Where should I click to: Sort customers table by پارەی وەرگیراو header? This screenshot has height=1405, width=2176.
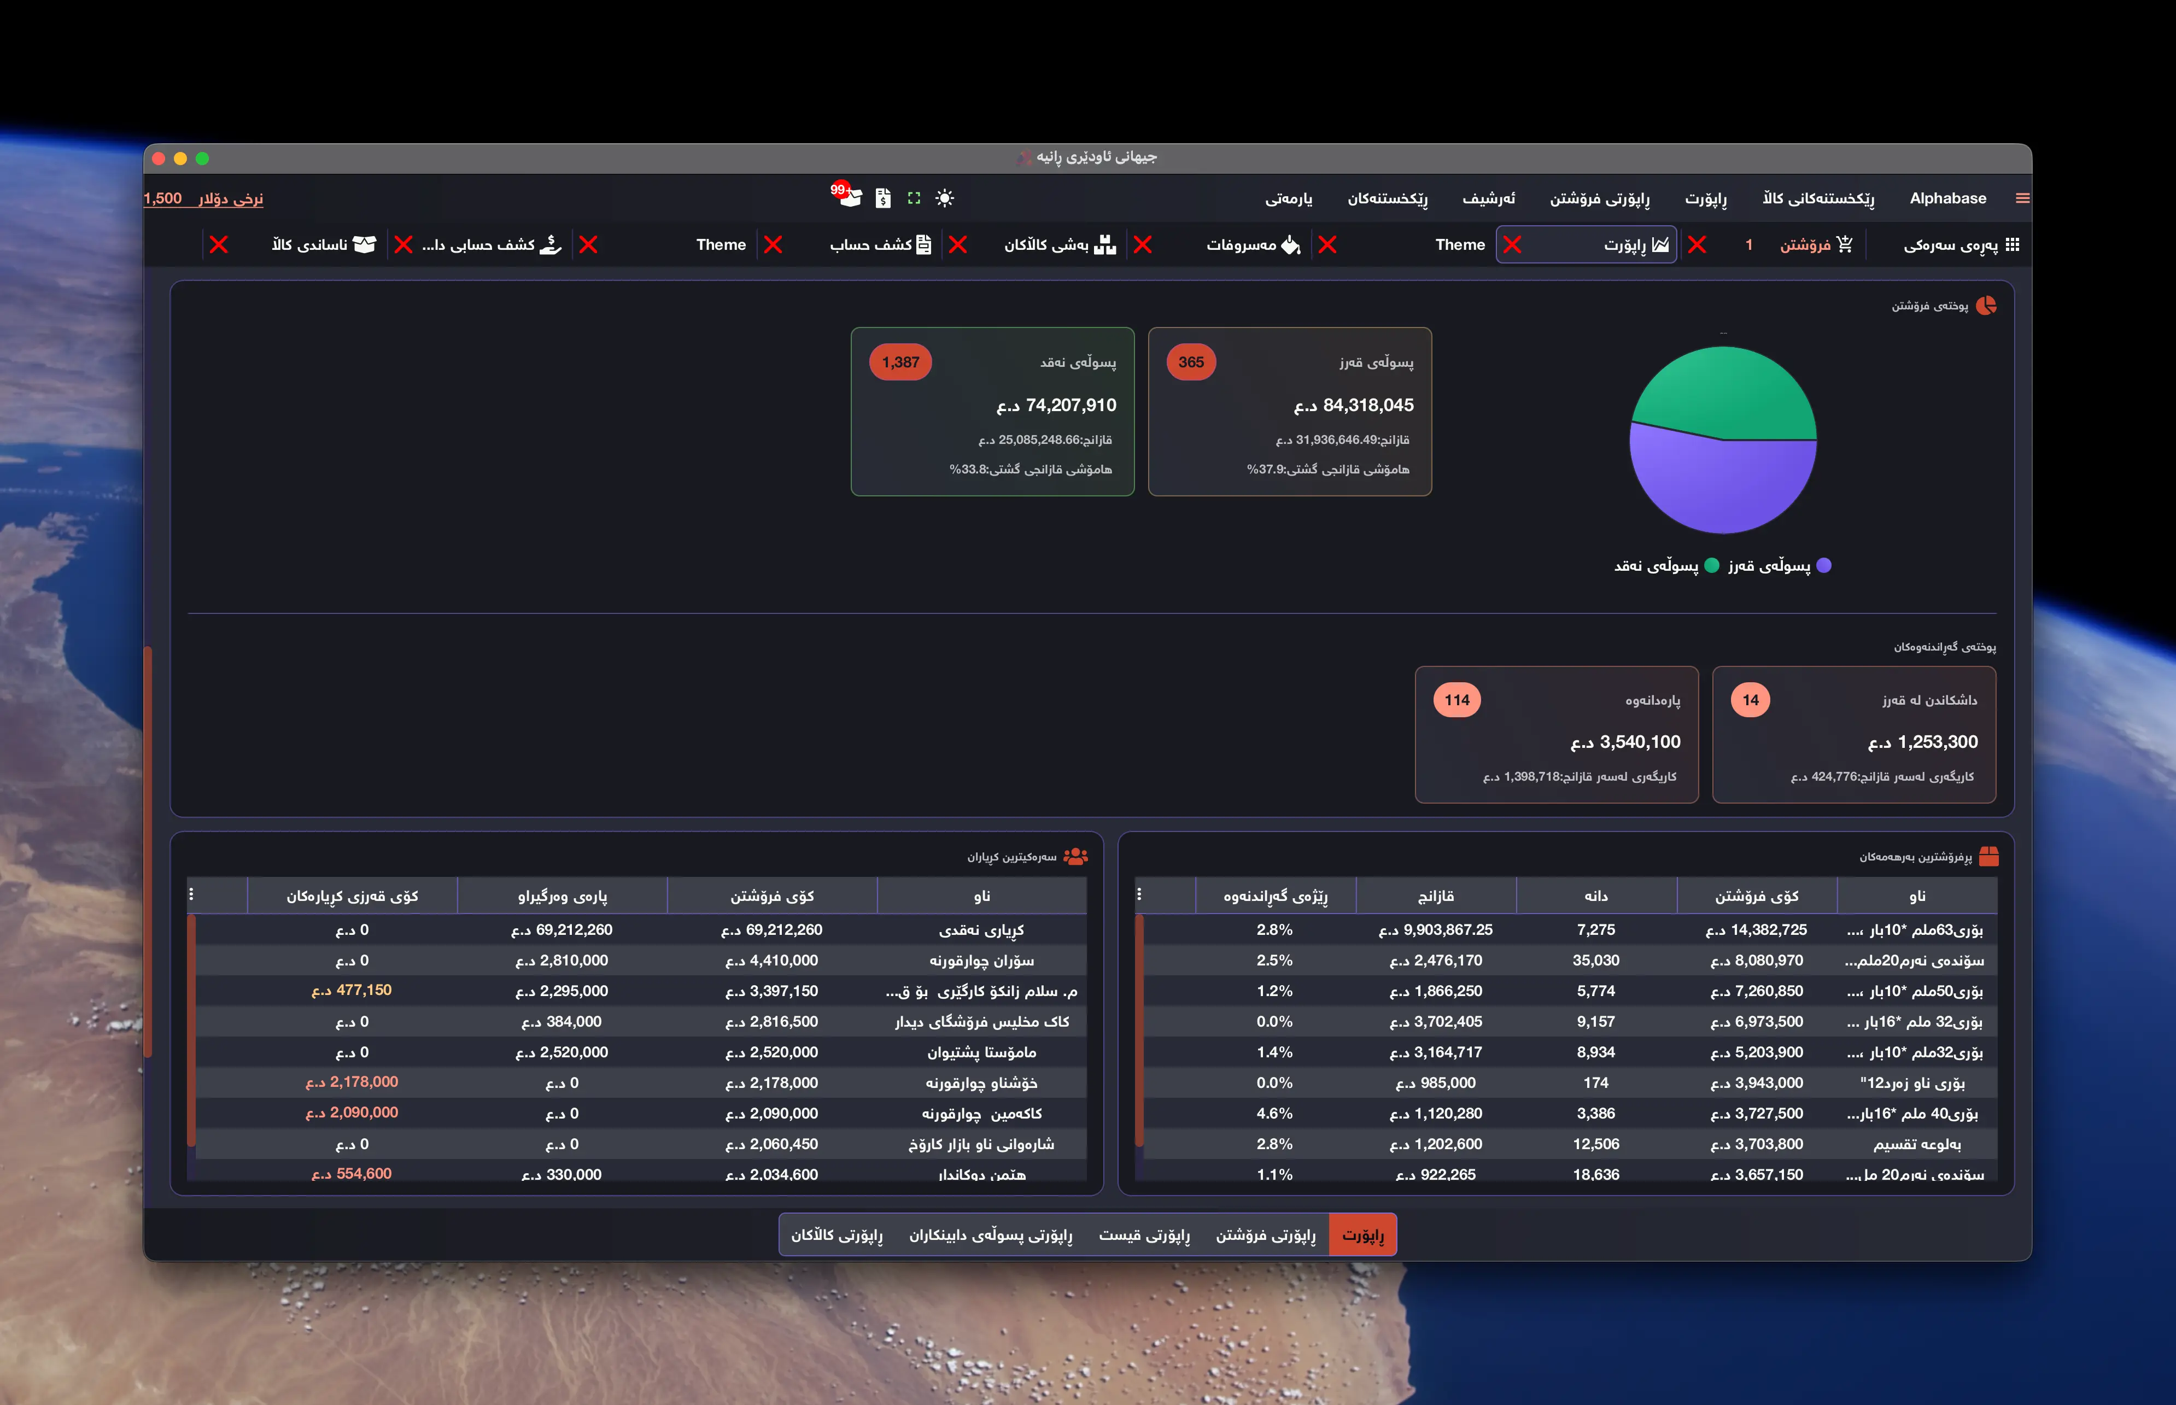562,896
